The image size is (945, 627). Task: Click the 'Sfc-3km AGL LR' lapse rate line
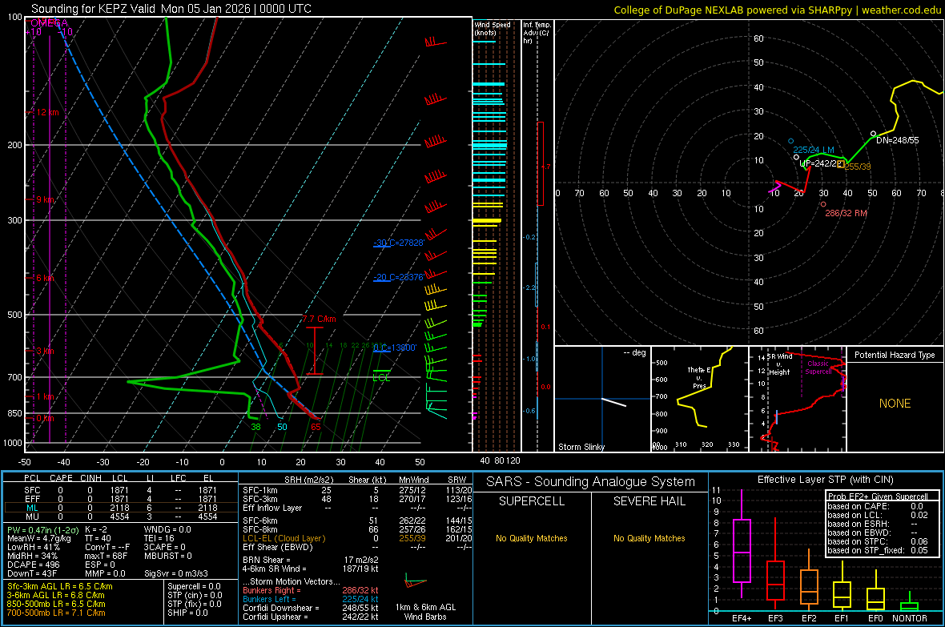(60, 587)
